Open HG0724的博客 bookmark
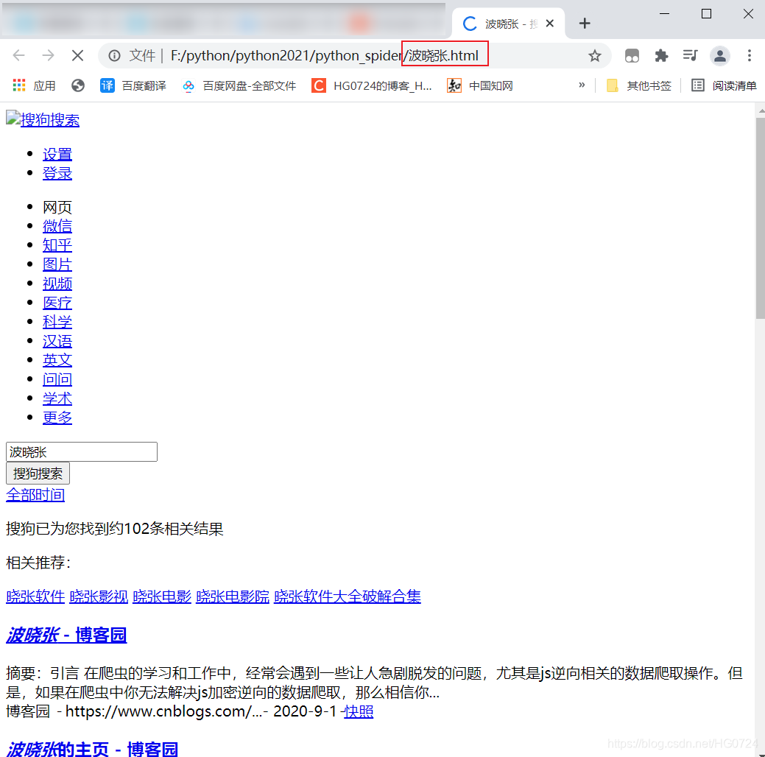Image resolution: width=765 pixels, height=757 pixels. (372, 86)
